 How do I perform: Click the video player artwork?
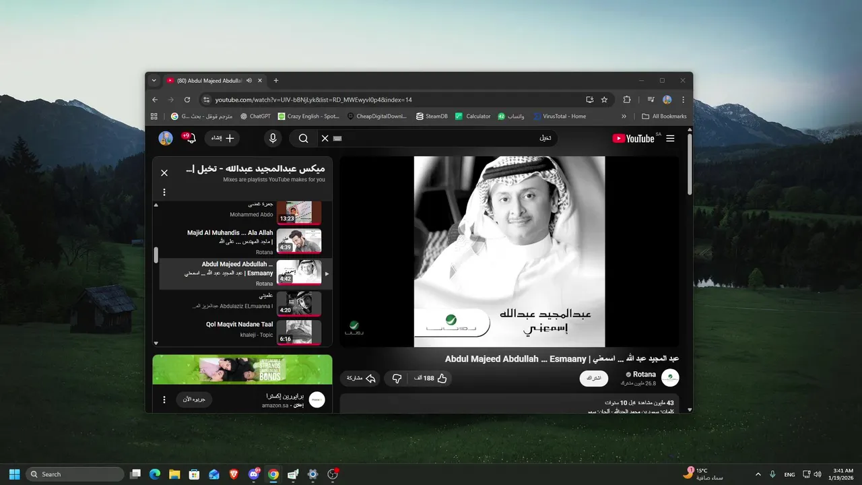[x=510, y=252]
